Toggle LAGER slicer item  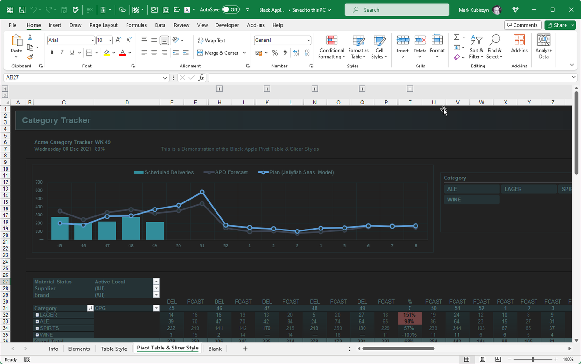pos(529,189)
